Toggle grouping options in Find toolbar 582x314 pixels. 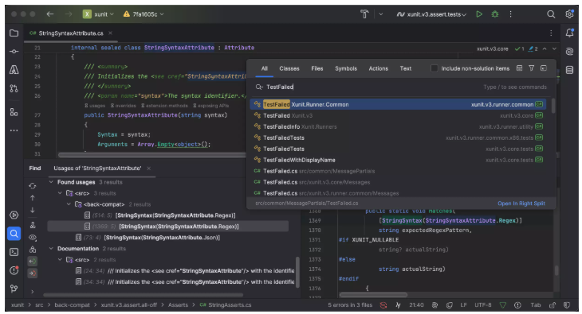pos(33,225)
